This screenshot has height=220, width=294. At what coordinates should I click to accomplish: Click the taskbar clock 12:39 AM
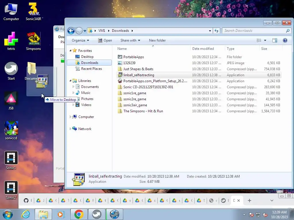click(x=279, y=212)
